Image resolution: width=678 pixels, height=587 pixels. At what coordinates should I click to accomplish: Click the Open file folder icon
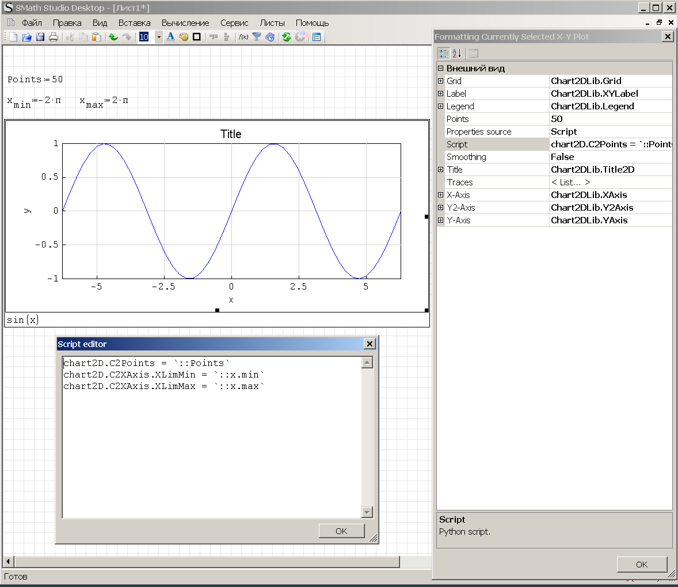click(26, 37)
